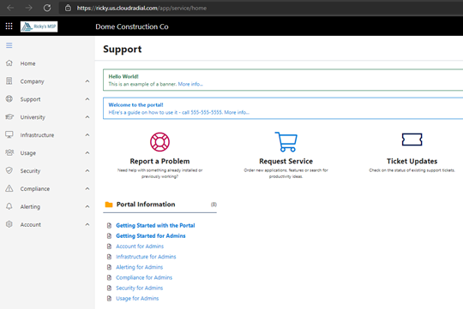463x309 pixels.
Task: Select Company in the sidebar menu
Action: point(33,81)
